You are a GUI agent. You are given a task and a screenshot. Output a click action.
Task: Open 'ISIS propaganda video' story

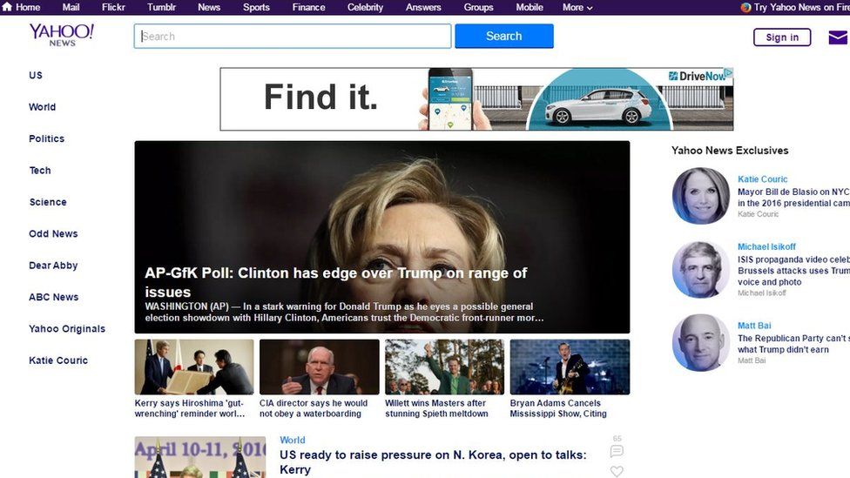(793, 271)
